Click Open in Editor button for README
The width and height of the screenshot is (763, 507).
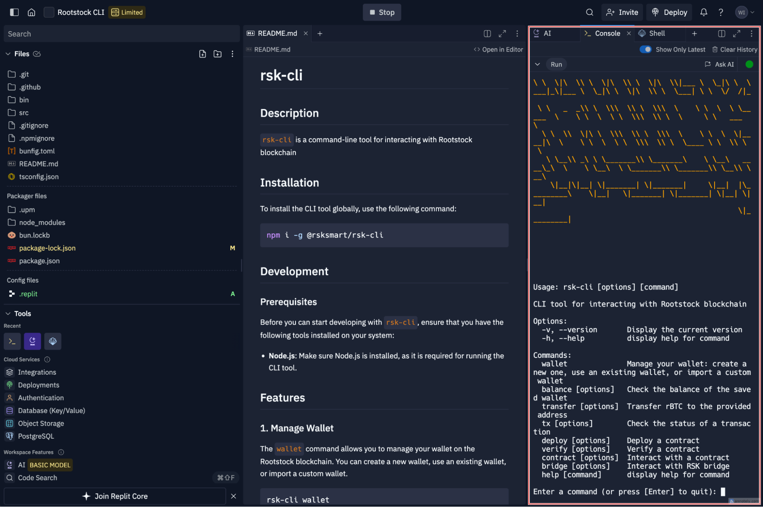pos(498,50)
